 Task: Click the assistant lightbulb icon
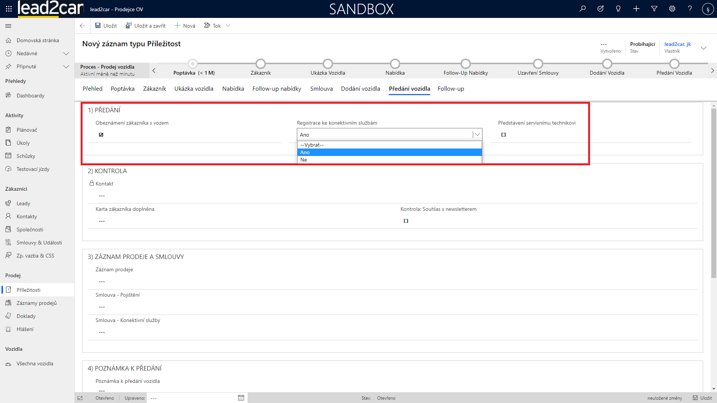click(618, 9)
